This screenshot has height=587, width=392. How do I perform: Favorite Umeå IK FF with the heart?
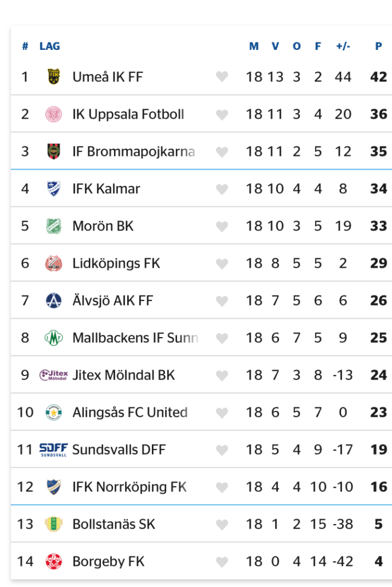click(222, 77)
